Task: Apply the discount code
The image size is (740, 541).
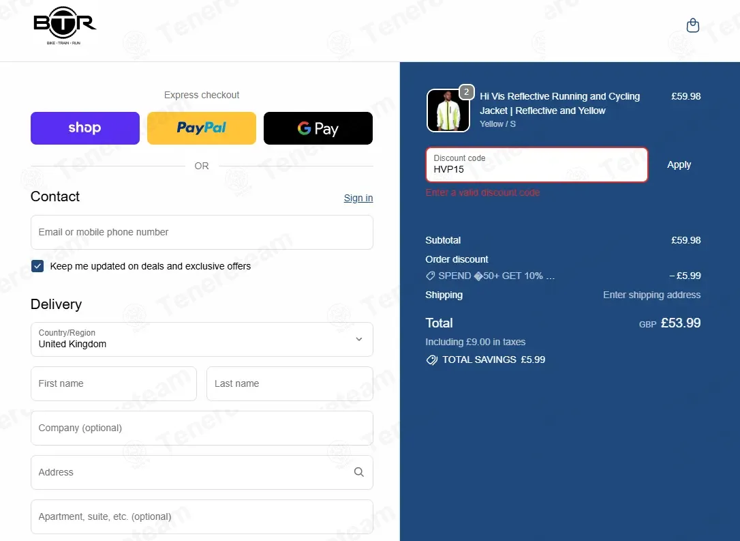Action: pyautogui.click(x=679, y=165)
